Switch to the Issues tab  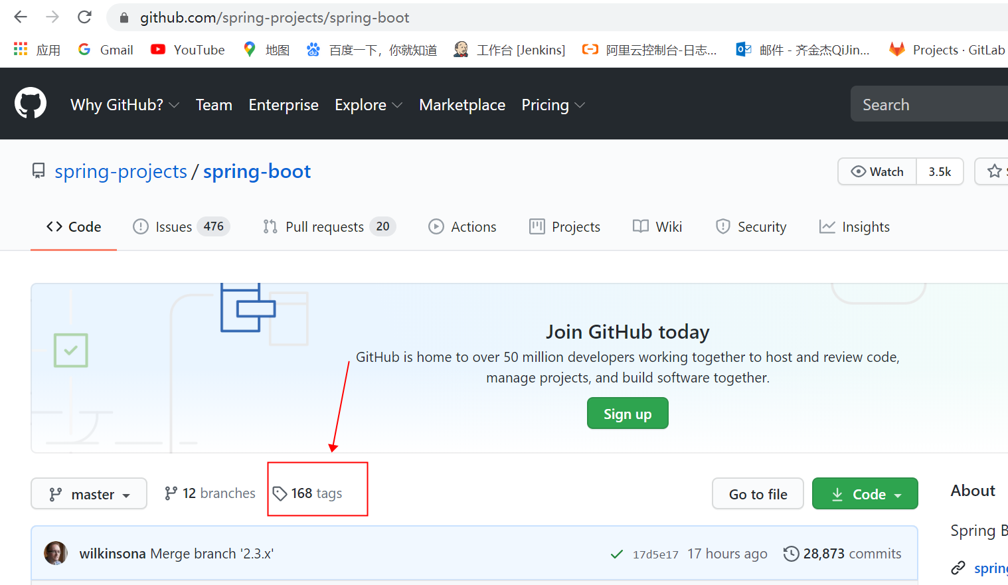tap(181, 226)
